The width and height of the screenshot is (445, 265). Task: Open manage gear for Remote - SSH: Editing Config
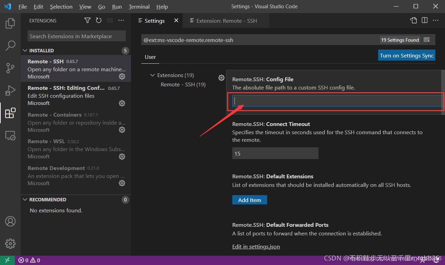click(122, 103)
